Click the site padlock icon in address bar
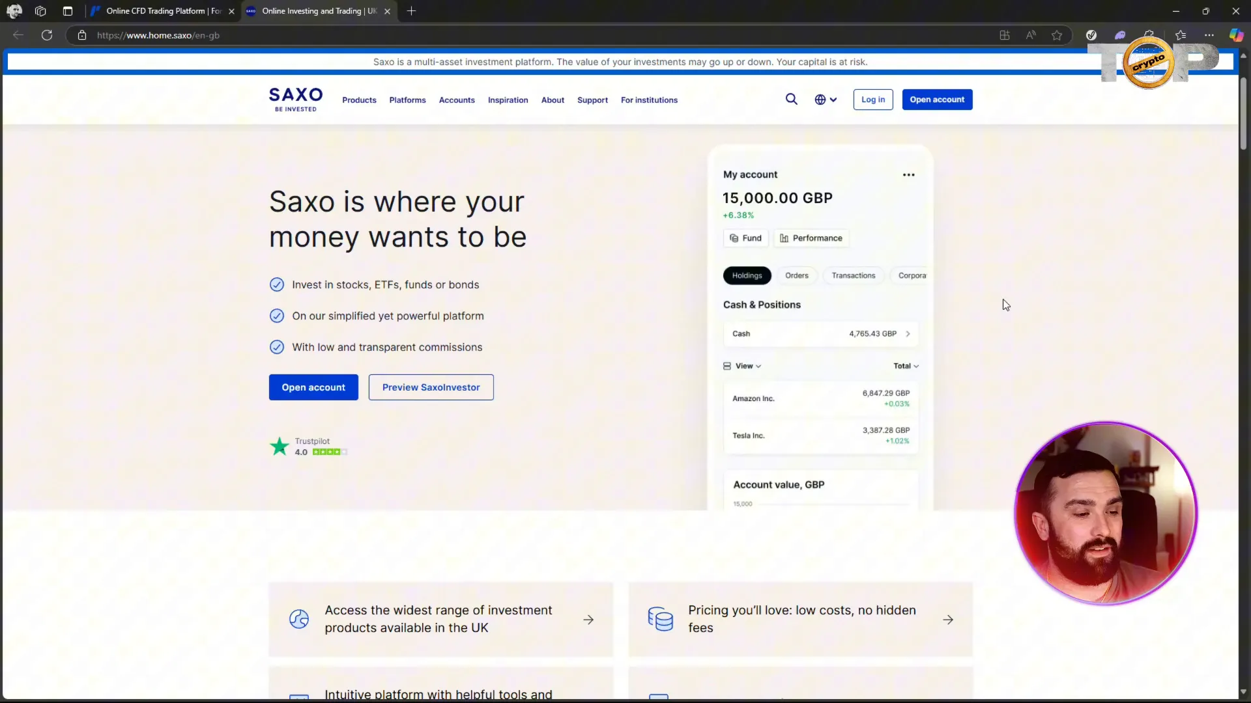 click(82, 35)
